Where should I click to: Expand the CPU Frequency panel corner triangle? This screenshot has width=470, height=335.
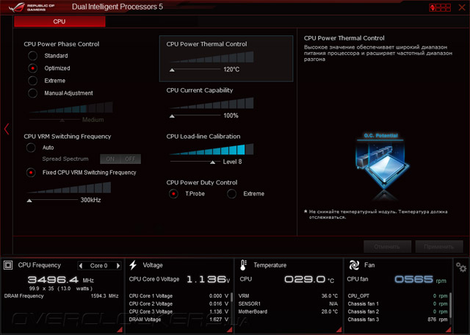pyautogui.click(x=120, y=330)
